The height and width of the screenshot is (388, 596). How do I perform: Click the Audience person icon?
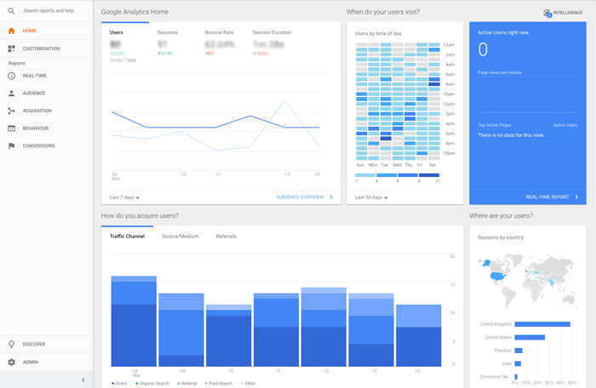click(11, 94)
